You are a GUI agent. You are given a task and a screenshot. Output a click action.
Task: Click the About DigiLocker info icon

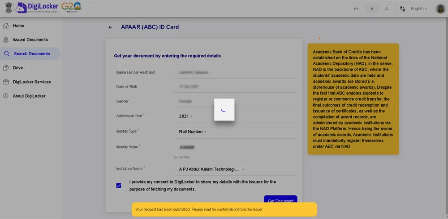(x=5, y=96)
